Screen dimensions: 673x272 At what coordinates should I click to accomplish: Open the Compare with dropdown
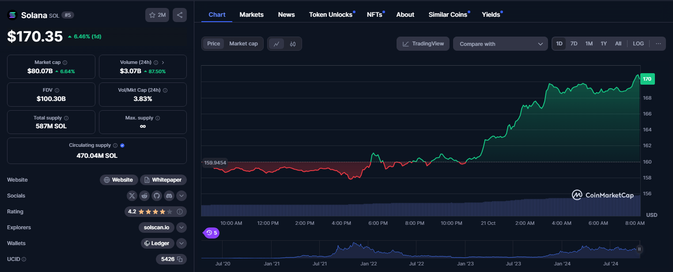[x=500, y=44]
